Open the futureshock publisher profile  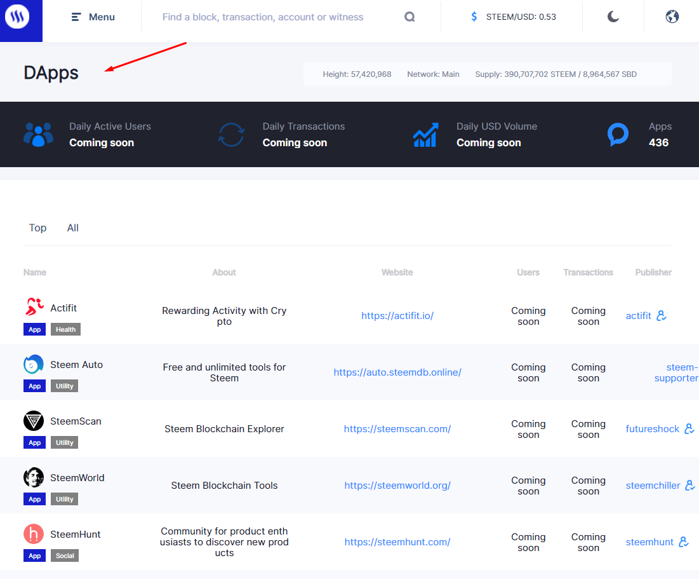pyautogui.click(x=652, y=428)
